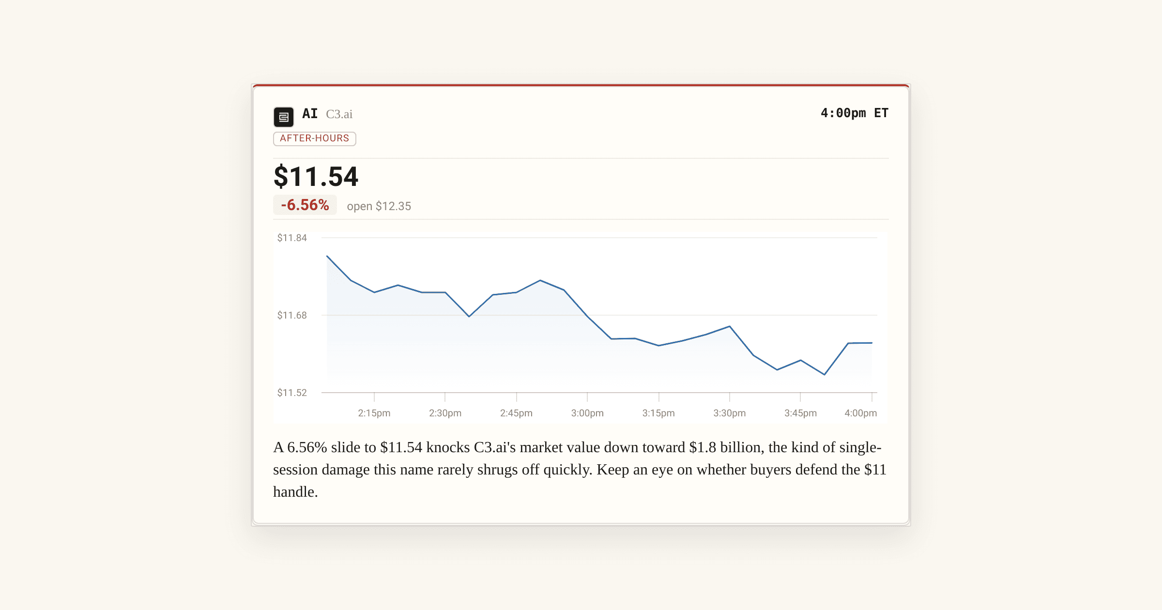Select the $11.54 price

tap(316, 176)
